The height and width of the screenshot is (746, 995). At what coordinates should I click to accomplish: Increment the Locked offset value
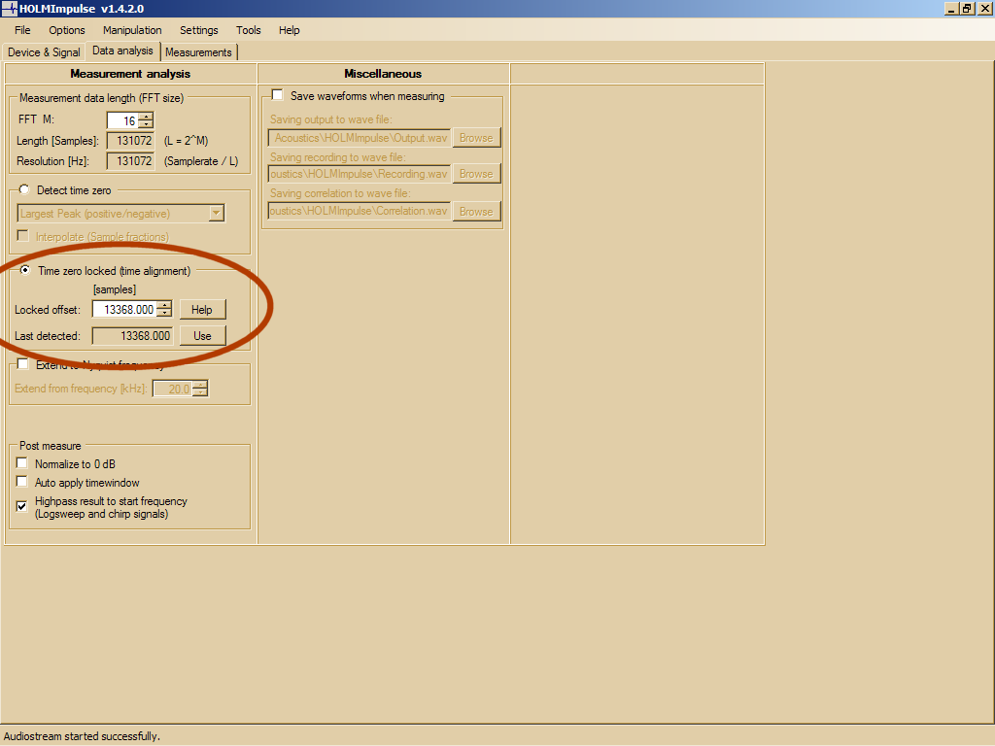click(164, 306)
